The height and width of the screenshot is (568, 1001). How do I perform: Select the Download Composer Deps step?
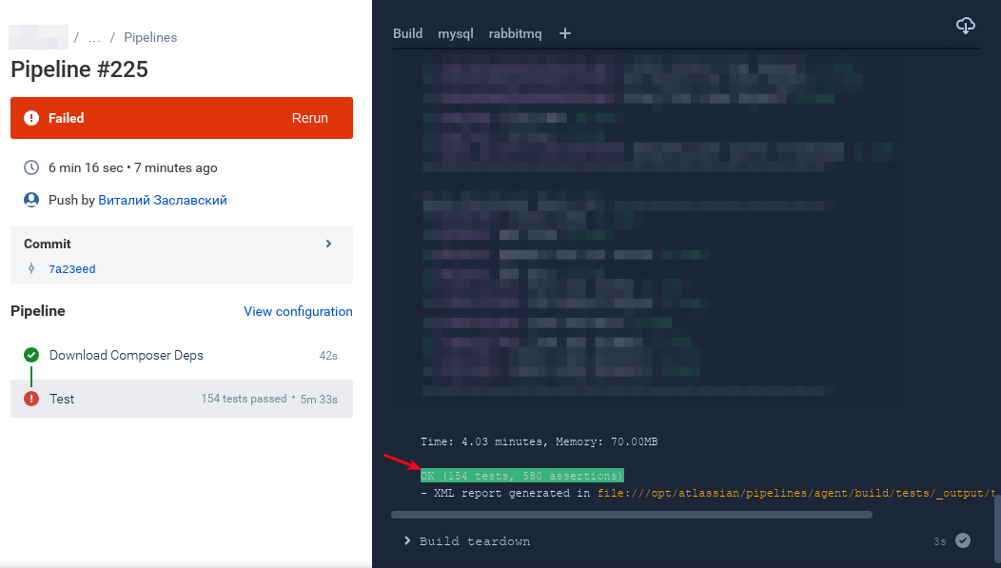[x=182, y=355]
